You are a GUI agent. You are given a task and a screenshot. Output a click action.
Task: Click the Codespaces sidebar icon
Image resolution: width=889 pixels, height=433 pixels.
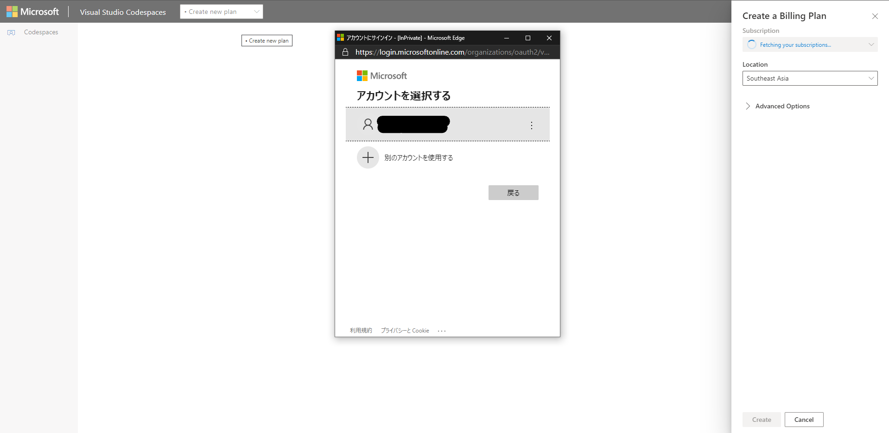pyautogui.click(x=12, y=32)
